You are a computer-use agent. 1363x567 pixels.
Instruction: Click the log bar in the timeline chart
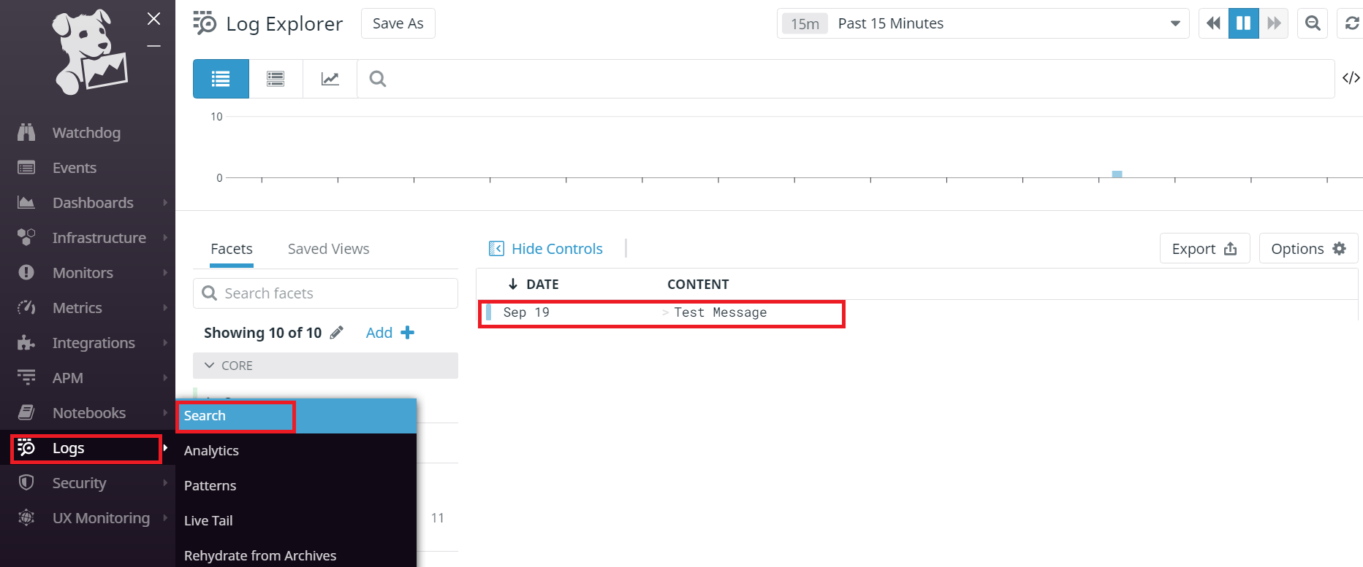click(x=1117, y=174)
